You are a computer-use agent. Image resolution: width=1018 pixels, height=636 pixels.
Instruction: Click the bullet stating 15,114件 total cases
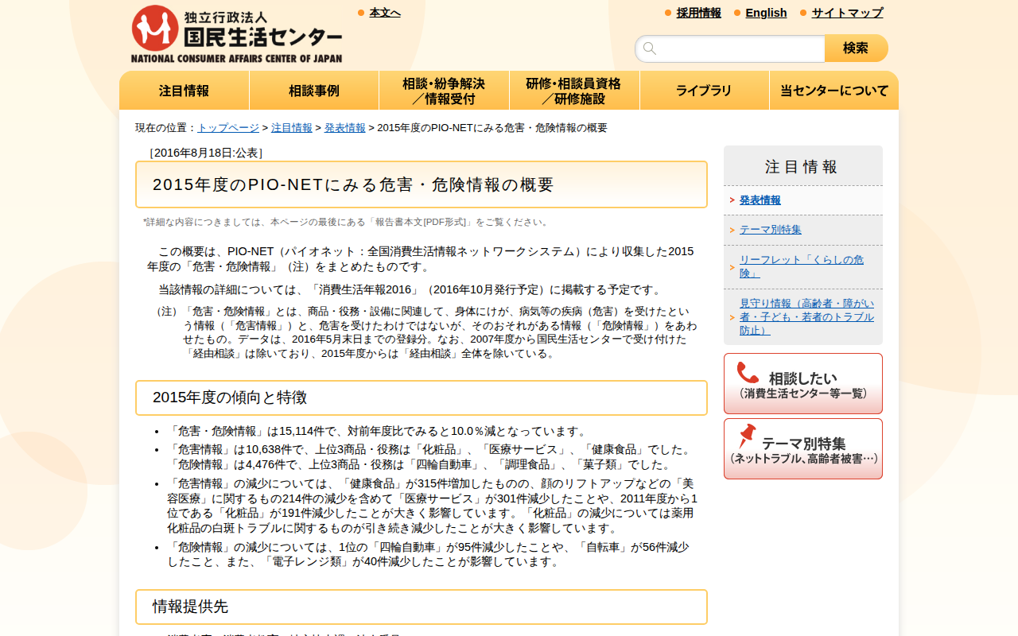[378, 431]
